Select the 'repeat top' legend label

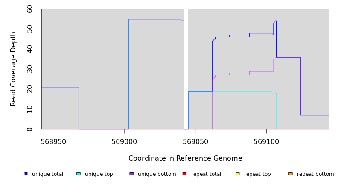(257, 174)
